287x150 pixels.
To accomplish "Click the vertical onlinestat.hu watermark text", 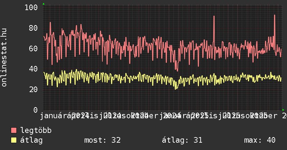I will [4, 58].
